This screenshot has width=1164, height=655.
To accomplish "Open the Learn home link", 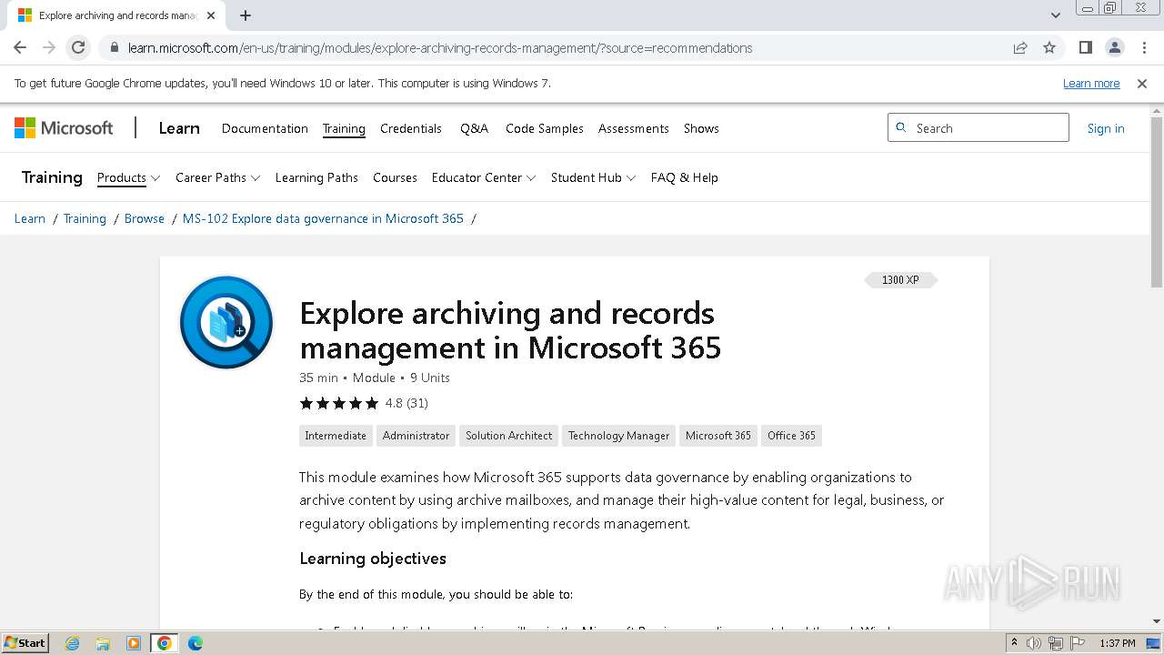I will pyautogui.click(x=179, y=128).
